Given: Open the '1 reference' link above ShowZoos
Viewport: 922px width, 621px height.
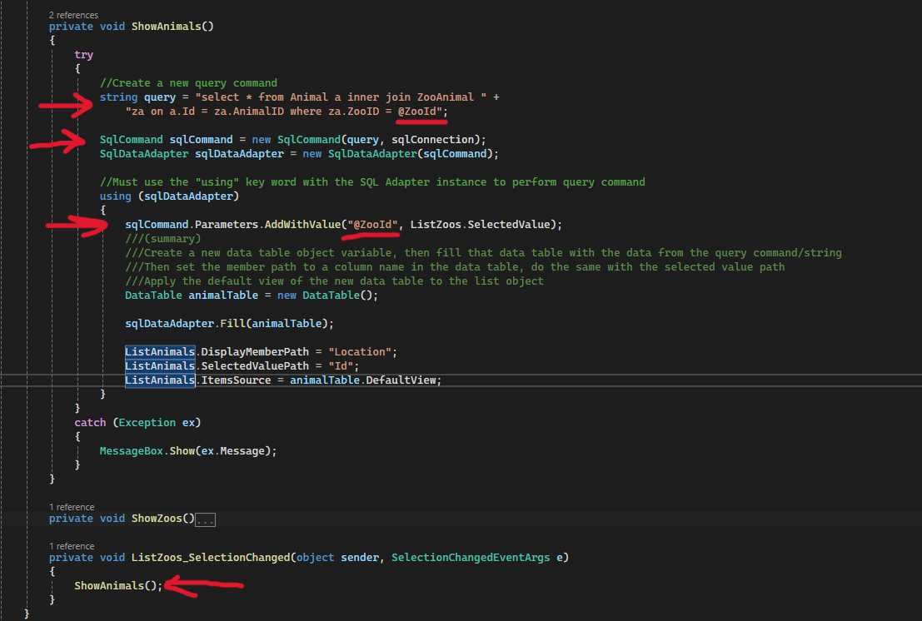Looking at the screenshot, I should [72, 506].
